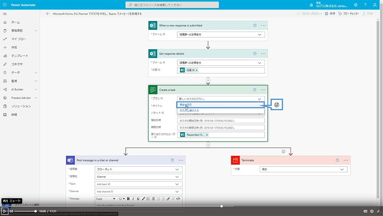
Task: Open the user account icon
Action: coord(375,5)
